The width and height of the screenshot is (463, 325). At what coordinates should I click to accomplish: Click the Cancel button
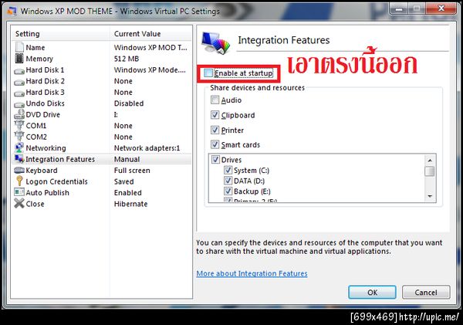coord(426,292)
